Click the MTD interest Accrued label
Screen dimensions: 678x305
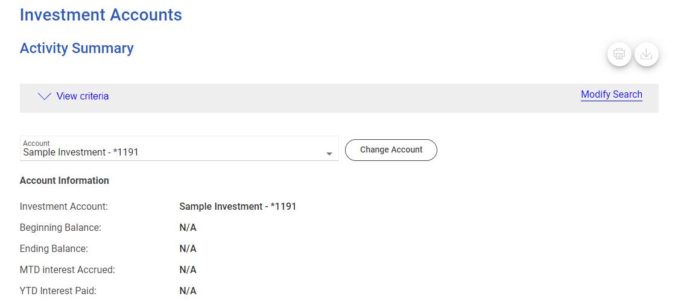pos(67,270)
